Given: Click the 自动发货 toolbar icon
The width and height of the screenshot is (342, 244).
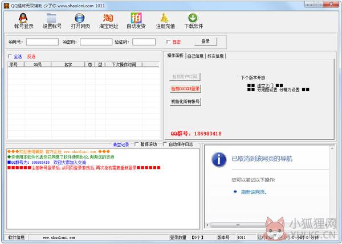Looking at the screenshot, I should pos(136,18).
